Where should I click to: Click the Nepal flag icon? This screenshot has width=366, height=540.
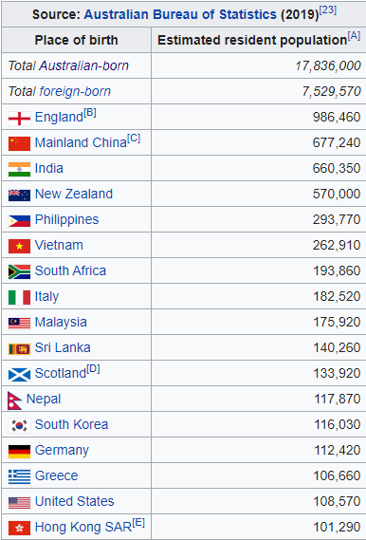[x=15, y=400]
